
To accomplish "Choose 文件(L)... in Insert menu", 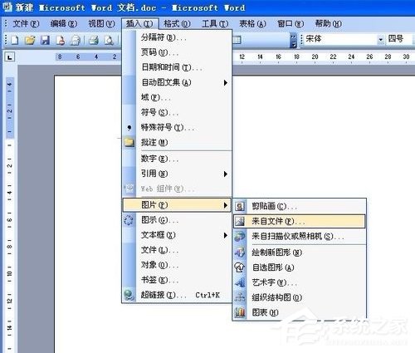I will click(177, 250).
